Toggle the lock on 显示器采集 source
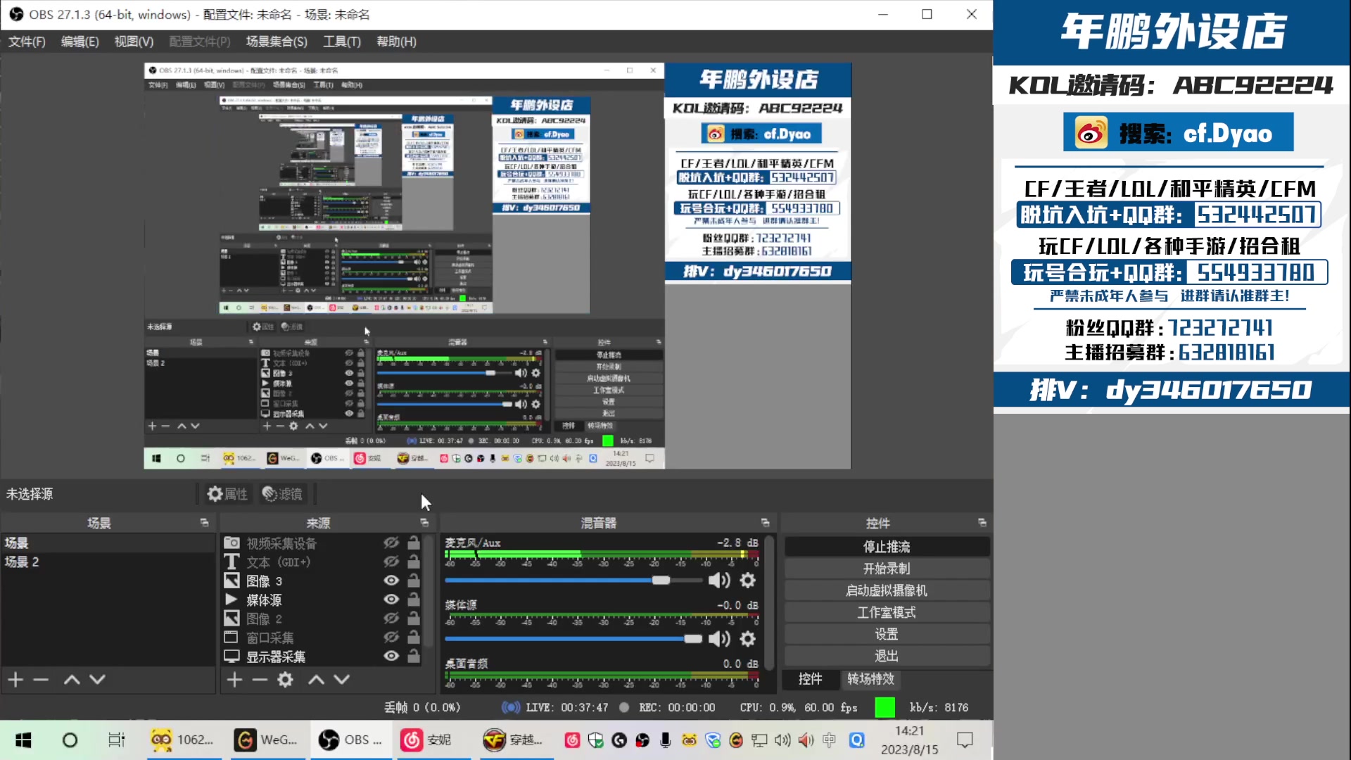Screen dimensions: 1351x760 click(x=414, y=656)
